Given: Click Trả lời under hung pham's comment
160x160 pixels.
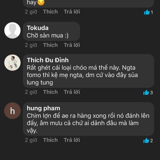Looking at the screenshot, I should (x=72, y=140).
